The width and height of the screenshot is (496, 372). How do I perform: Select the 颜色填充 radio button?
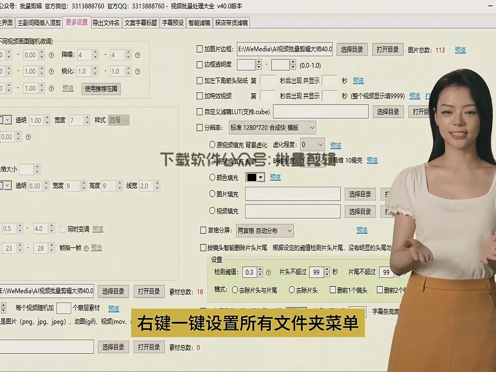coord(211,177)
